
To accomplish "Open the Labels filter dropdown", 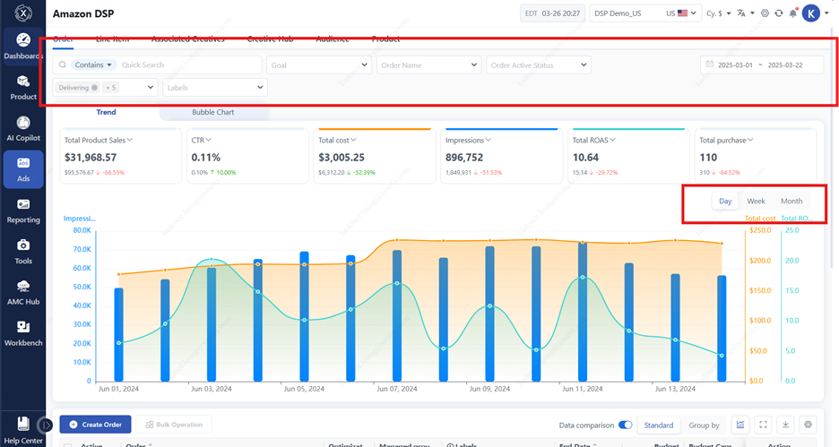I will pos(215,88).
